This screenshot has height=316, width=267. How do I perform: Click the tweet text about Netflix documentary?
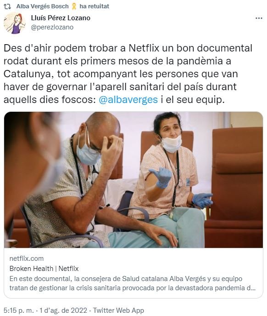pos(128,74)
